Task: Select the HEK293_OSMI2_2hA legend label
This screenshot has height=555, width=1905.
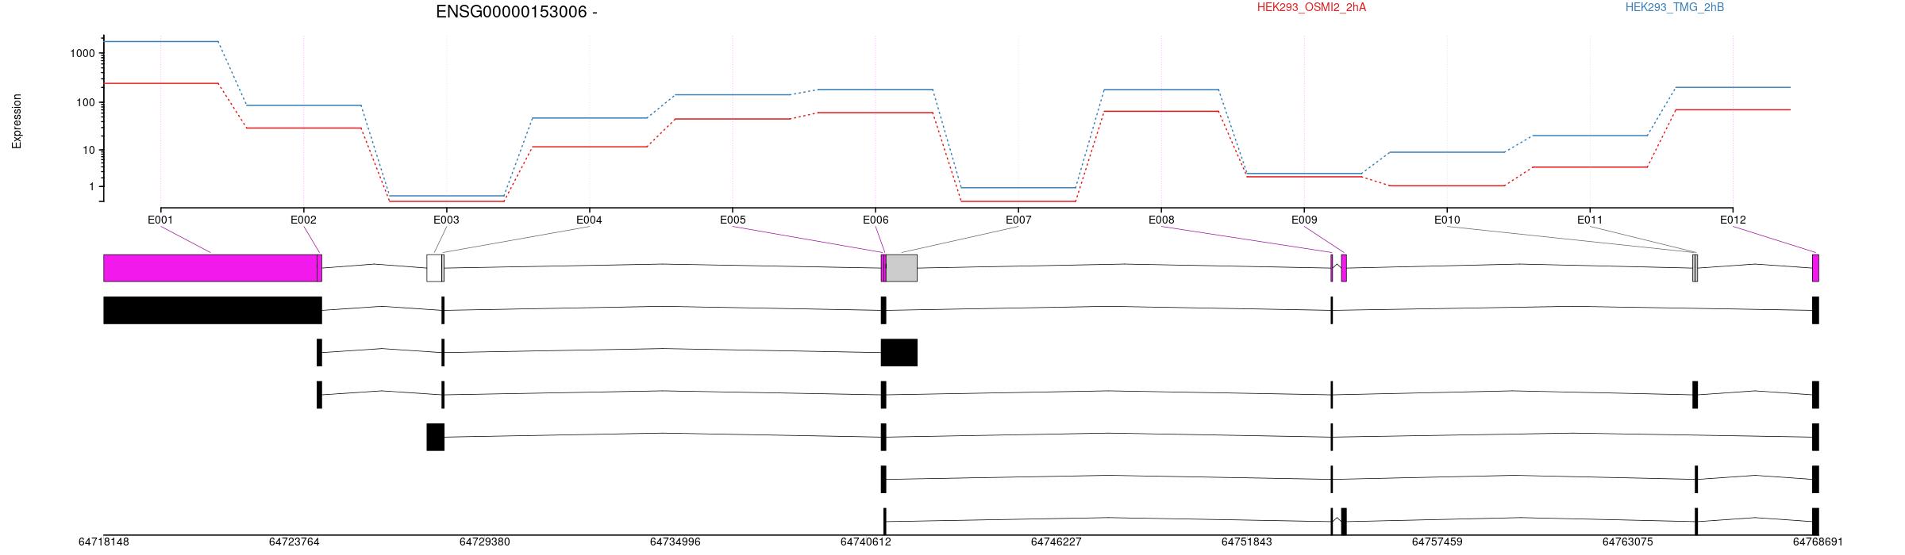Action: pos(1311,8)
